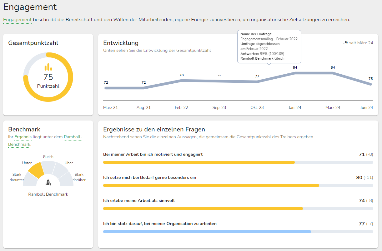
Task: Open the green 'Engagement' definition link
Action: pos(18,20)
